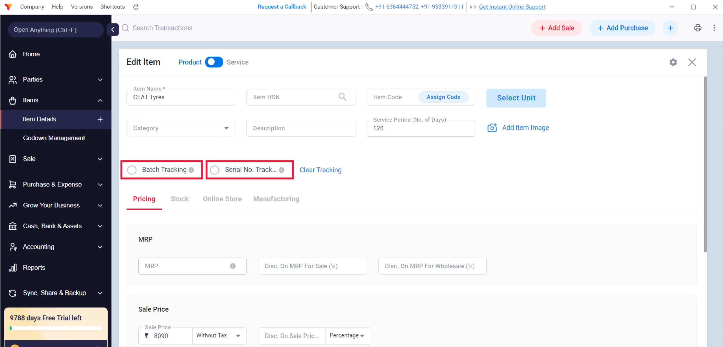The width and height of the screenshot is (723, 347).
Task: Click the Clear Tracking link
Action: coord(320,170)
